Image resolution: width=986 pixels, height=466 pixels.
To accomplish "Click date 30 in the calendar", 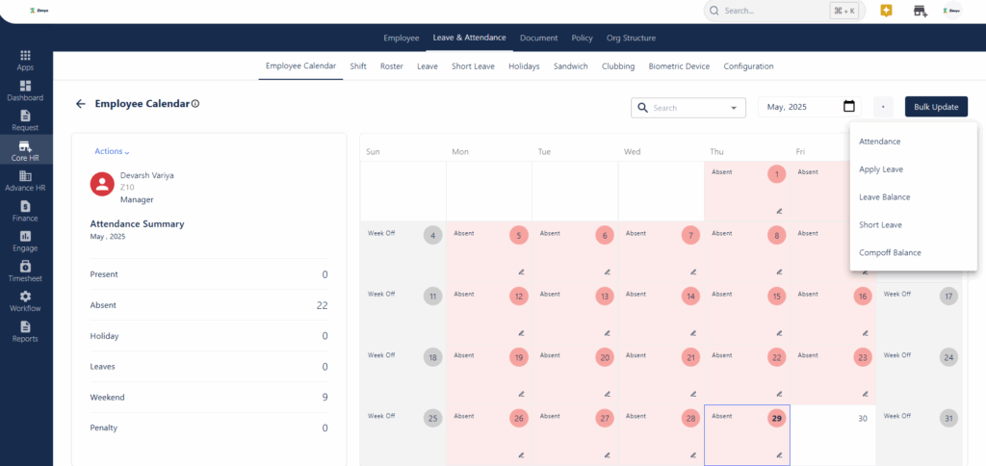I will point(863,418).
